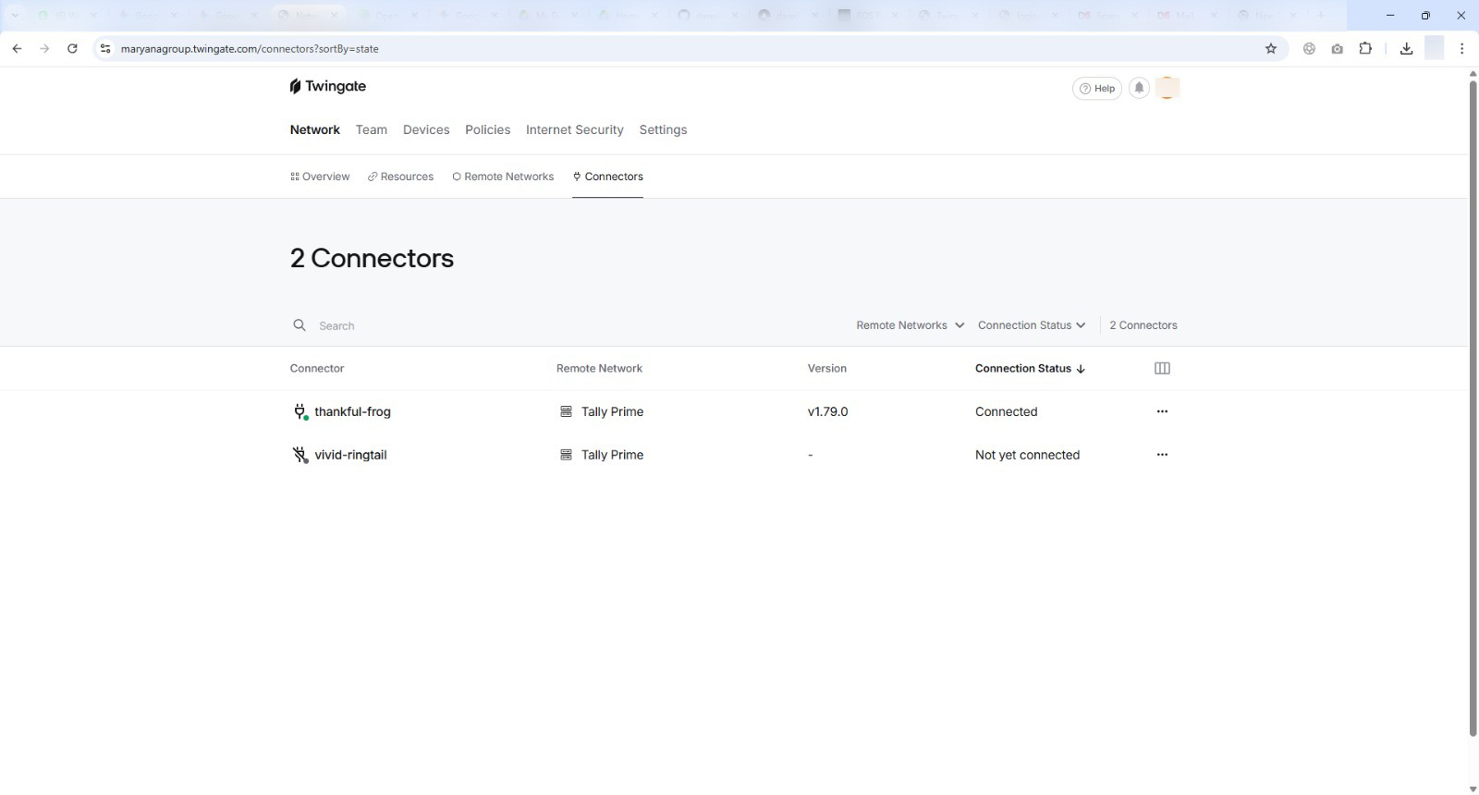Go to the Devices menu

(426, 129)
